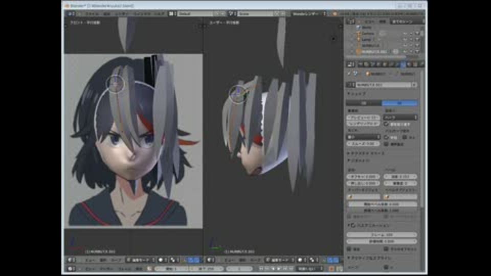
Task: Collapse the アクティブなスプライン panel
Action: tap(369, 258)
